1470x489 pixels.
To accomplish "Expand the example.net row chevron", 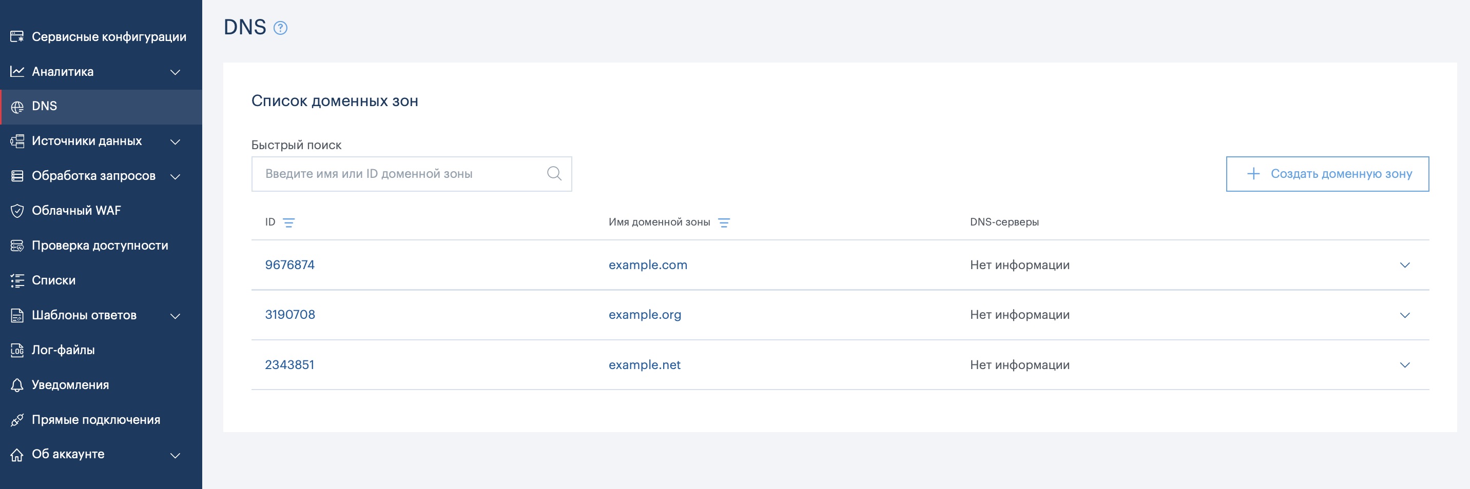I will point(1404,365).
